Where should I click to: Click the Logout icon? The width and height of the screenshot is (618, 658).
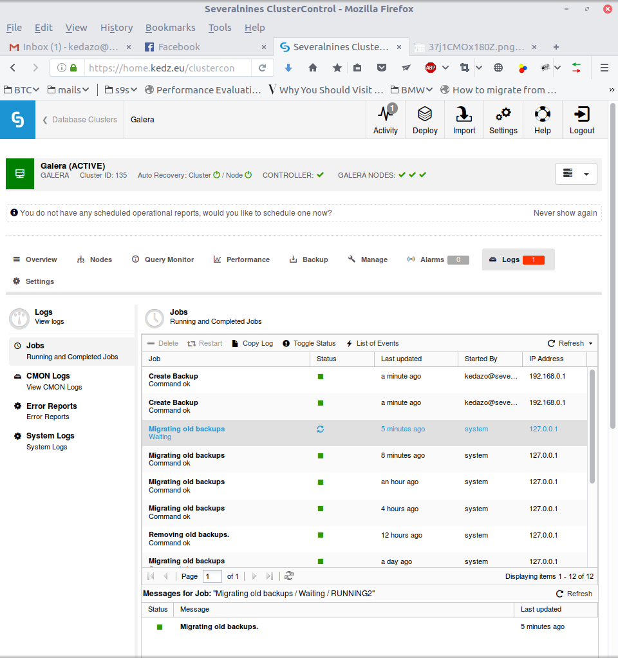tap(581, 120)
